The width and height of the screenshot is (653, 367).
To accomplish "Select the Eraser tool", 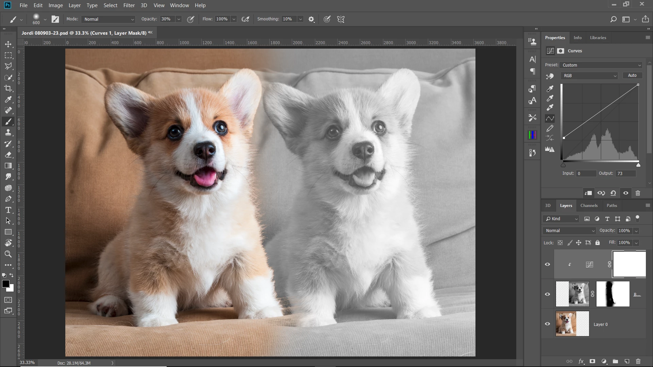I will (8, 155).
